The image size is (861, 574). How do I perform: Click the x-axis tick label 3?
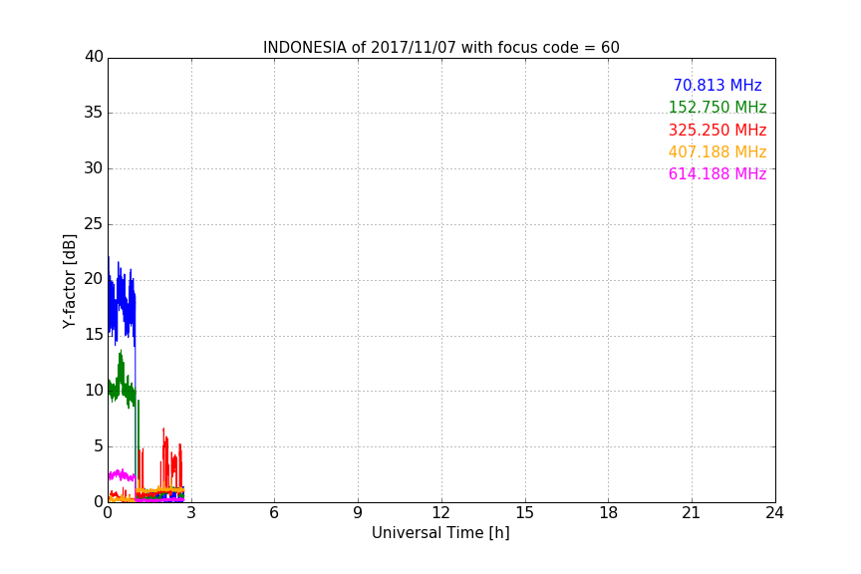[x=191, y=513]
